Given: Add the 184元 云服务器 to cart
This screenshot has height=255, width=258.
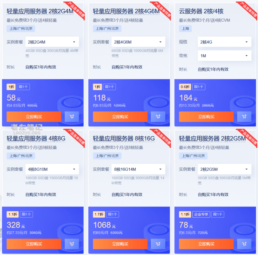Looking at the screenshot, I should (x=244, y=117).
